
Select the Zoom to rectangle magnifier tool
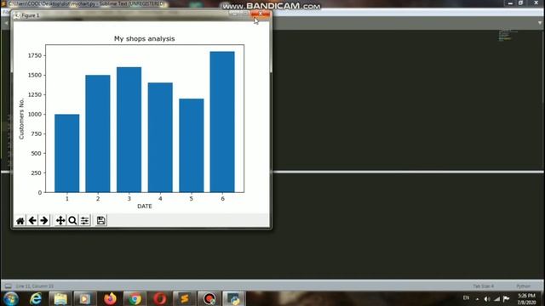tap(72, 221)
